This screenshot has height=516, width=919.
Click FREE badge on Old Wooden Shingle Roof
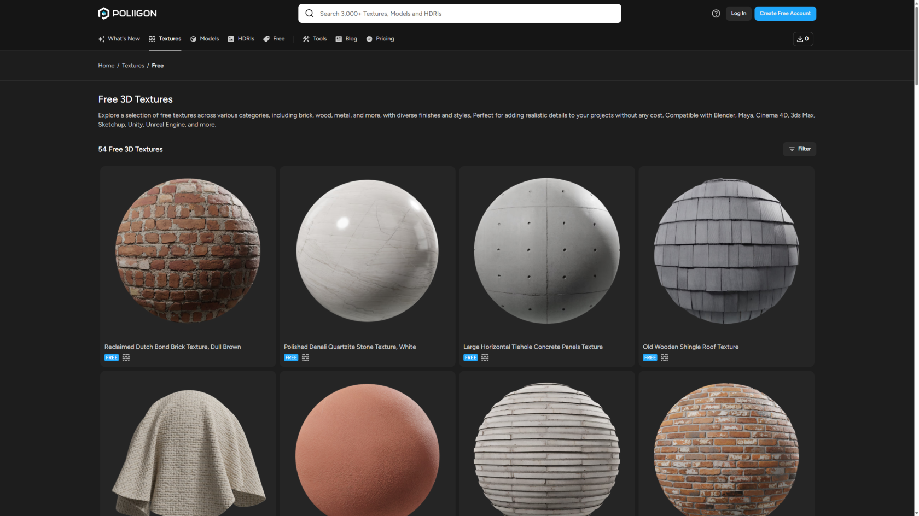tap(650, 357)
